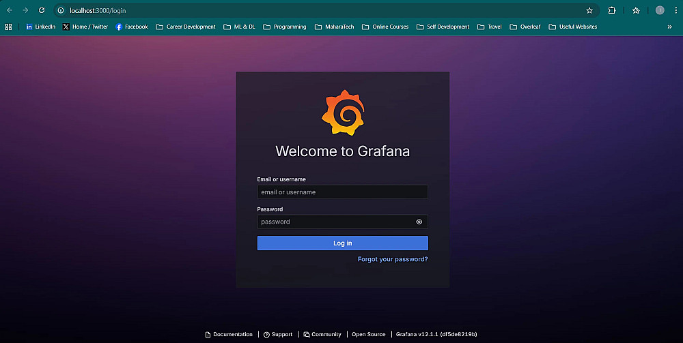
Task: Open Chrome three-dot menu
Action: [675, 10]
